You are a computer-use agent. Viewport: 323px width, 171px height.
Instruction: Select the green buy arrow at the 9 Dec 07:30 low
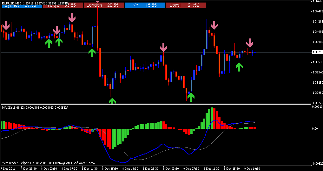pos(191,97)
